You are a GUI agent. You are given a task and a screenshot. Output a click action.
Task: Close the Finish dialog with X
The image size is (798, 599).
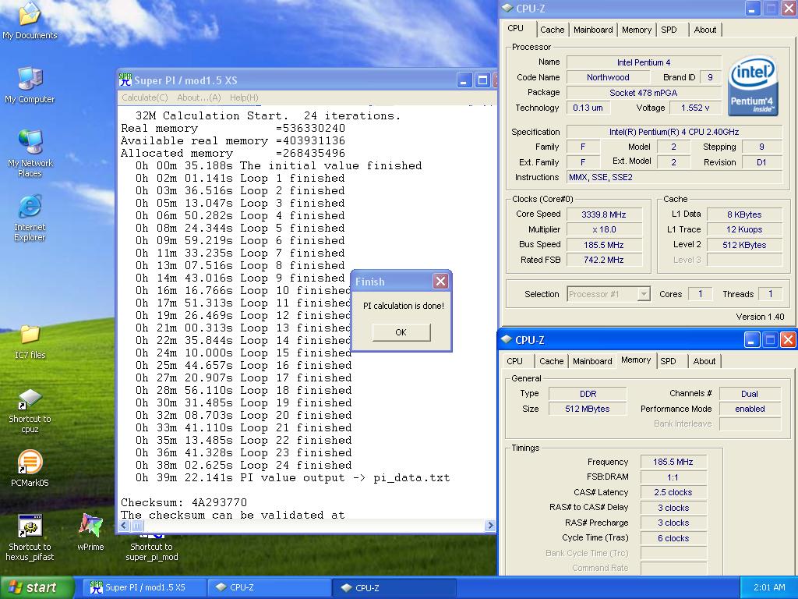pos(441,281)
